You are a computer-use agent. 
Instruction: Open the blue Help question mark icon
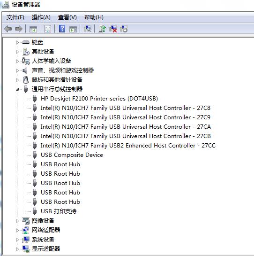pos(62,29)
